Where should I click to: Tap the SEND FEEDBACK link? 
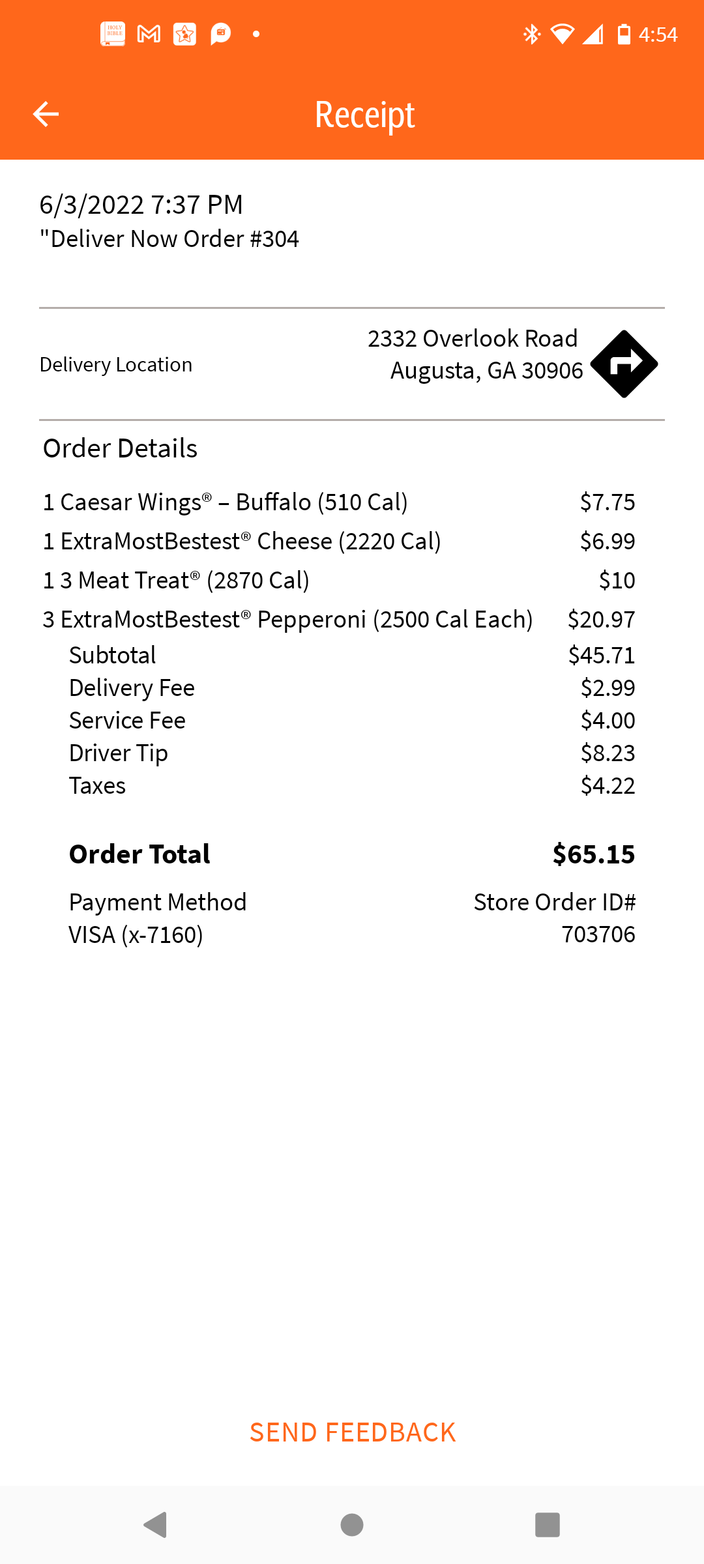pyautogui.click(x=352, y=1432)
